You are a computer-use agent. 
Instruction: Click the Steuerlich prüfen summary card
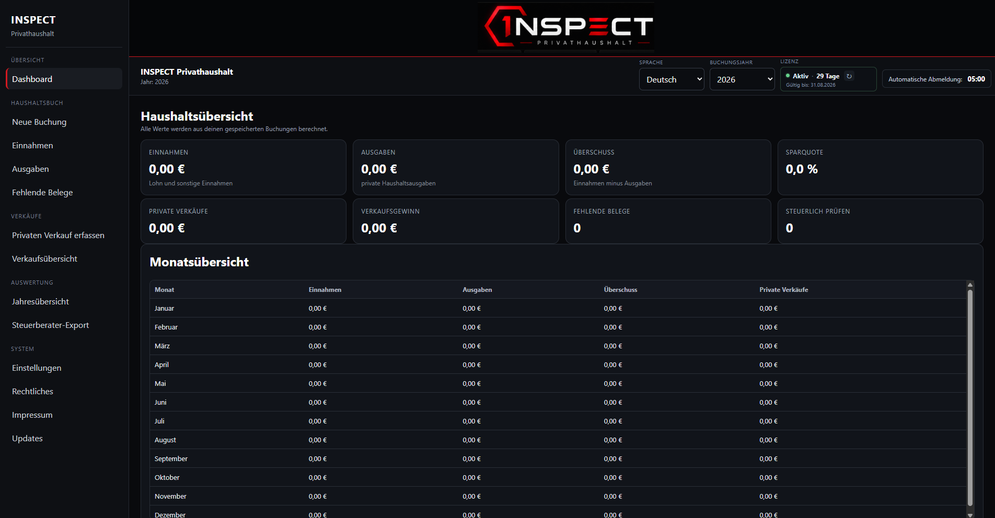pyautogui.click(x=880, y=221)
